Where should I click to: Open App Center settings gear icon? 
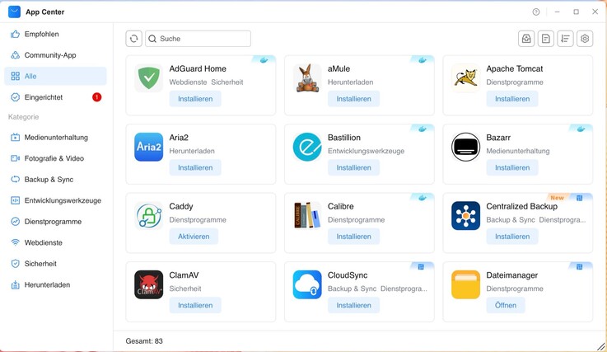(x=585, y=39)
